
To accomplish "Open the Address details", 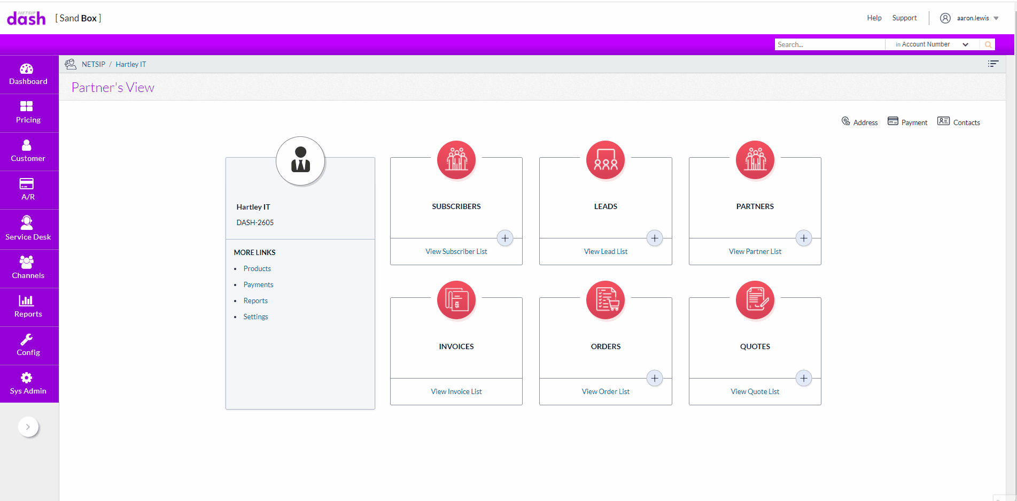I will (x=859, y=122).
